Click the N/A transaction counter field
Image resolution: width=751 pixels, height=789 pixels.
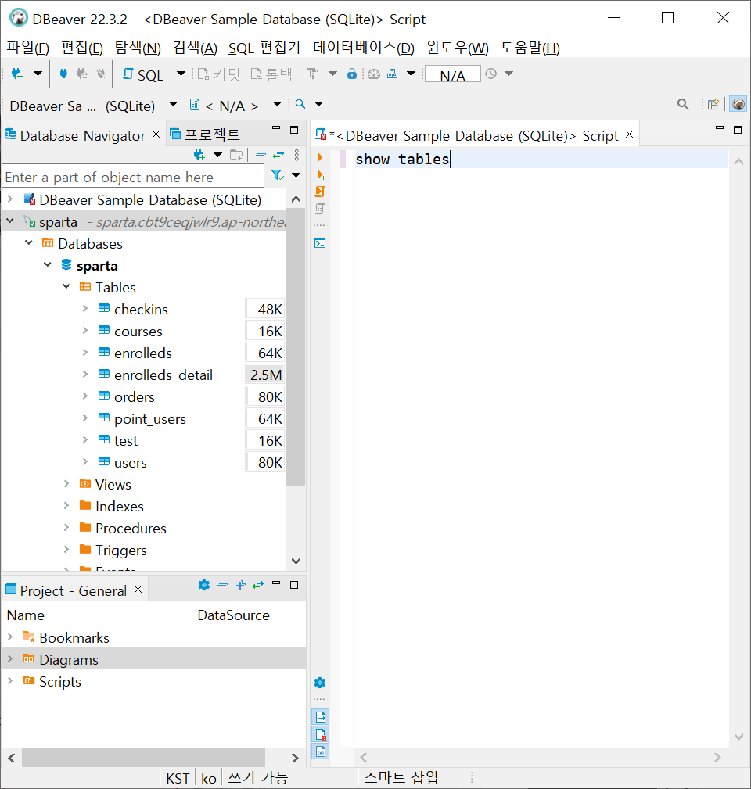pyautogui.click(x=452, y=74)
